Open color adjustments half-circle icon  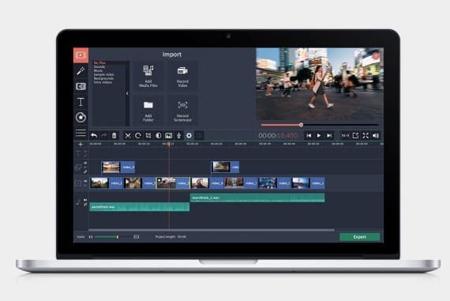(x=158, y=136)
